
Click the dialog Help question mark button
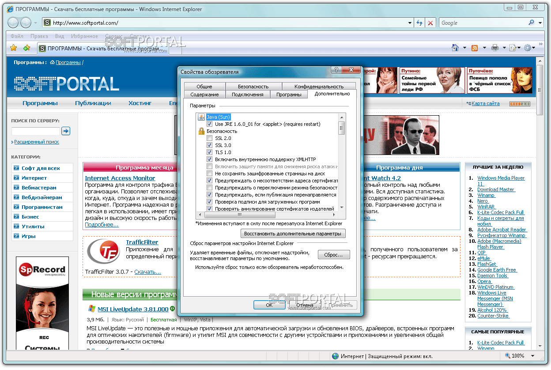click(336, 70)
